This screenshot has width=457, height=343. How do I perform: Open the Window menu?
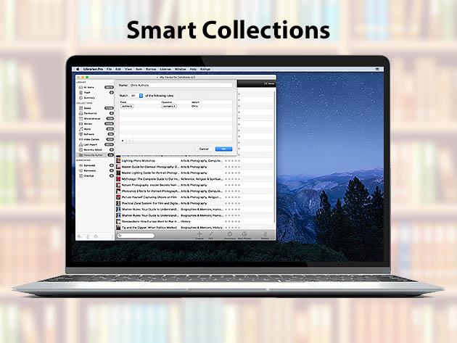180,70
